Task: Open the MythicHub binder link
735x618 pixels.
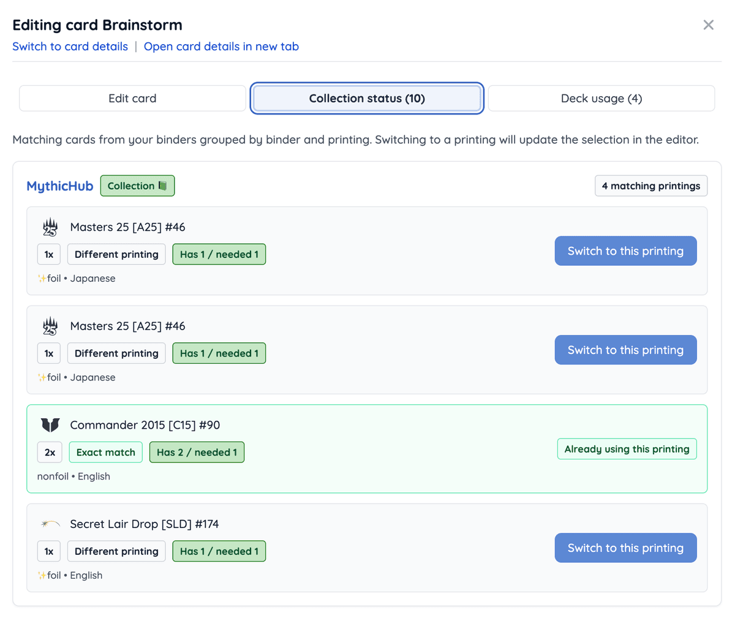Action: click(x=59, y=186)
